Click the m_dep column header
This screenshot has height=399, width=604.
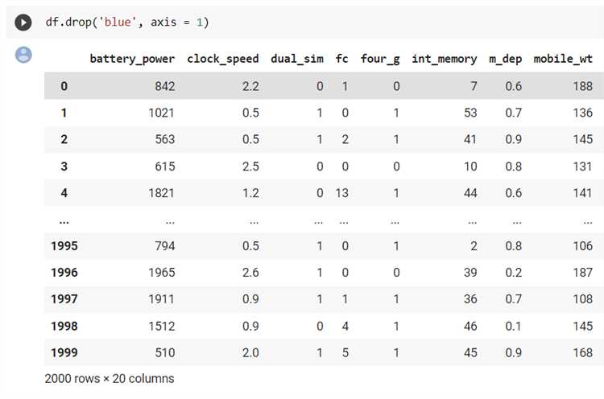click(506, 59)
